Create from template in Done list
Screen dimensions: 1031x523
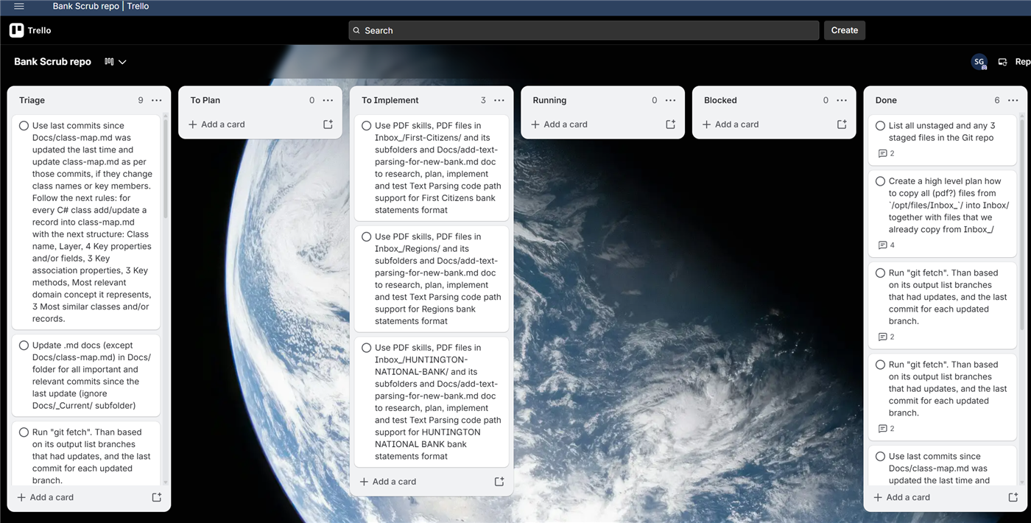[1013, 497]
